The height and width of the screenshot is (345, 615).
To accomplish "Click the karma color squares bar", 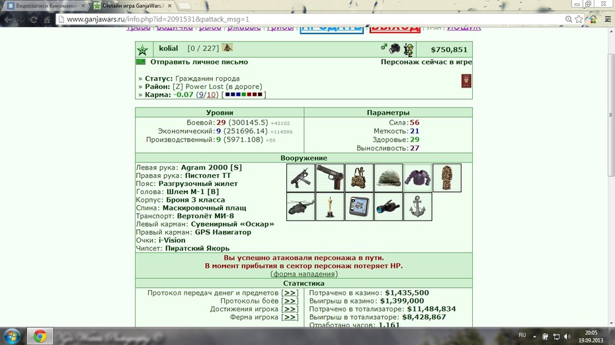I will click(243, 94).
